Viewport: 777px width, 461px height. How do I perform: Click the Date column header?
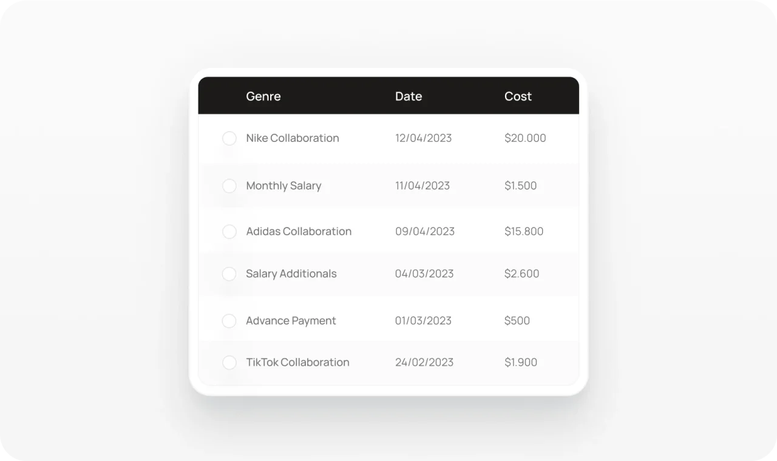pyautogui.click(x=409, y=96)
